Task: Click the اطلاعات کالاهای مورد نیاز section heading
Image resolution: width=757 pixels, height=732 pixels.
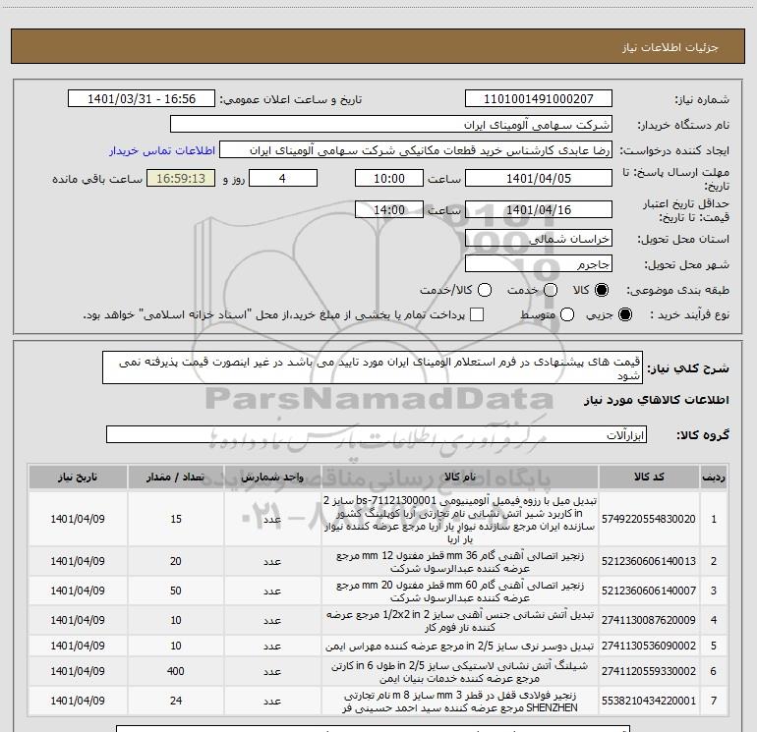Action: (657, 400)
